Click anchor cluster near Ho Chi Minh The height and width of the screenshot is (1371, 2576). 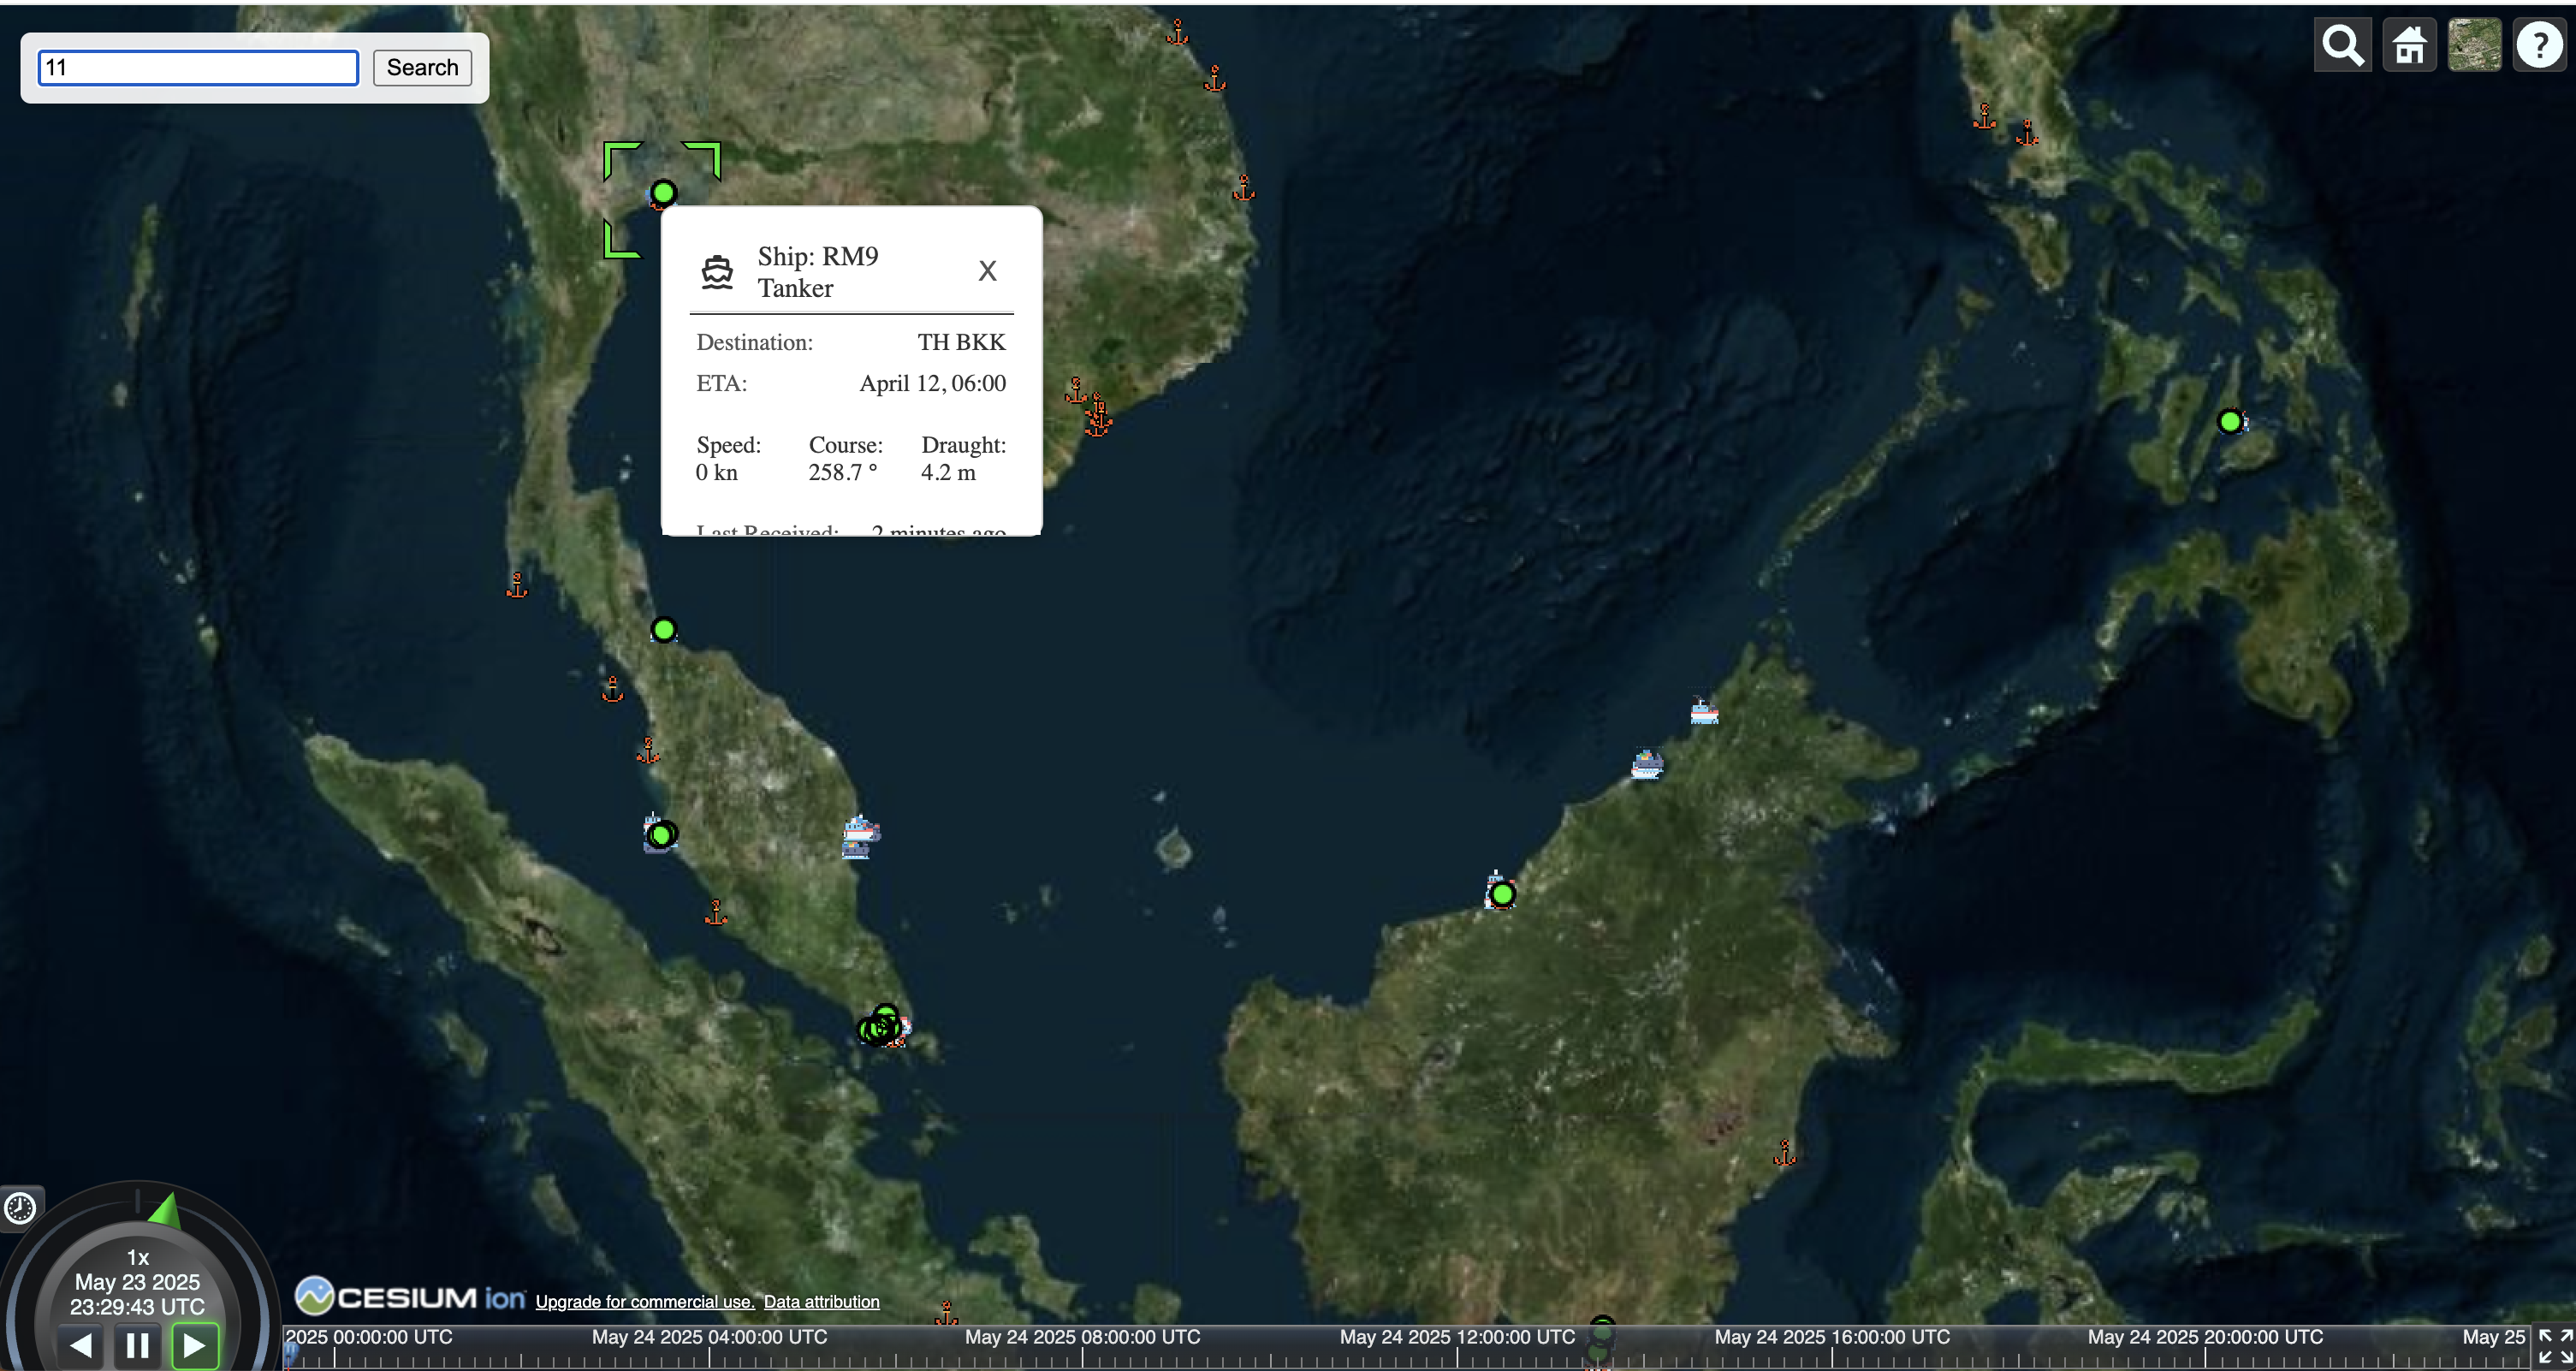[1097, 414]
